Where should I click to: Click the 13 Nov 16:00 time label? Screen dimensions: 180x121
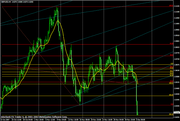[x=73, y=120]
